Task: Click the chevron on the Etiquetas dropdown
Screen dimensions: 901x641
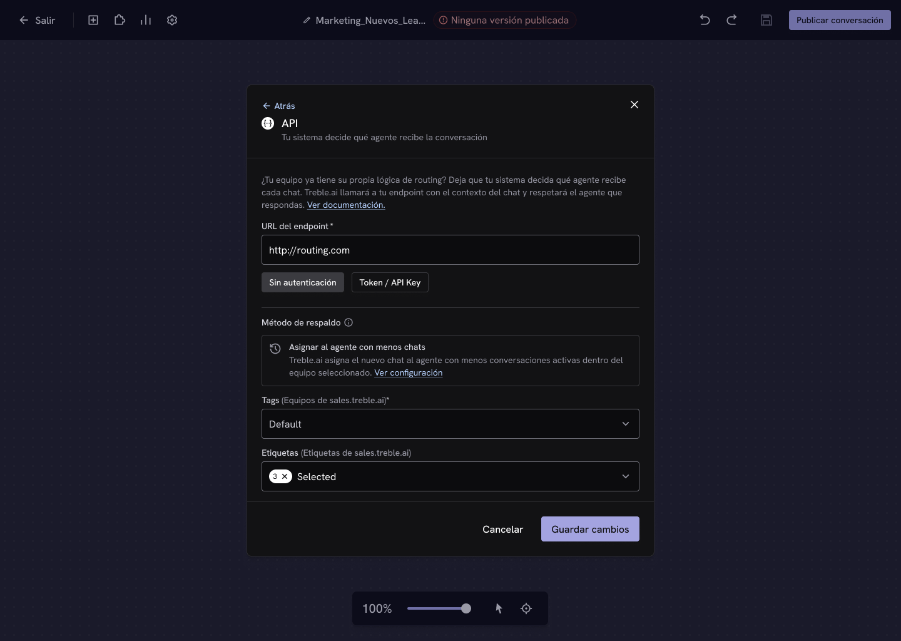Action: pyautogui.click(x=626, y=476)
